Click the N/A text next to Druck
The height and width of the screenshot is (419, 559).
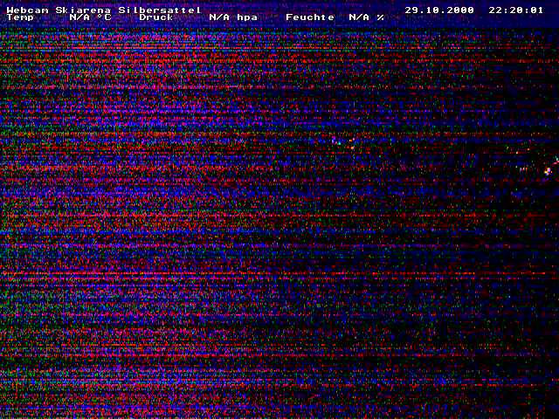click(x=219, y=17)
